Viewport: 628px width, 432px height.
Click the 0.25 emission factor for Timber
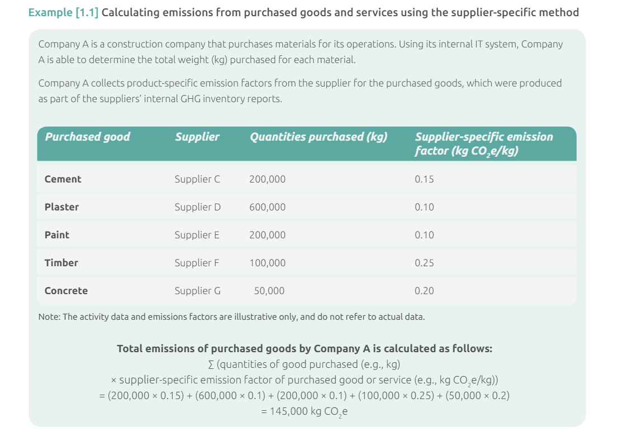424,263
